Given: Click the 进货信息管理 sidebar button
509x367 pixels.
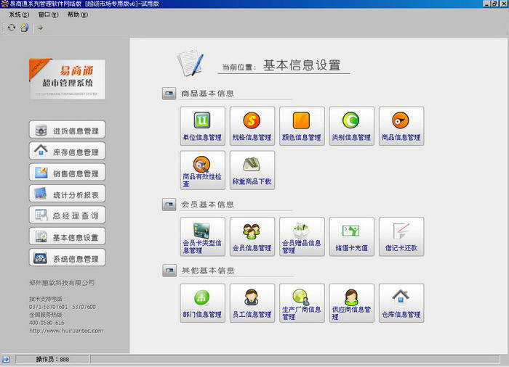Looking at the screenshot, I should click(68, 131).
